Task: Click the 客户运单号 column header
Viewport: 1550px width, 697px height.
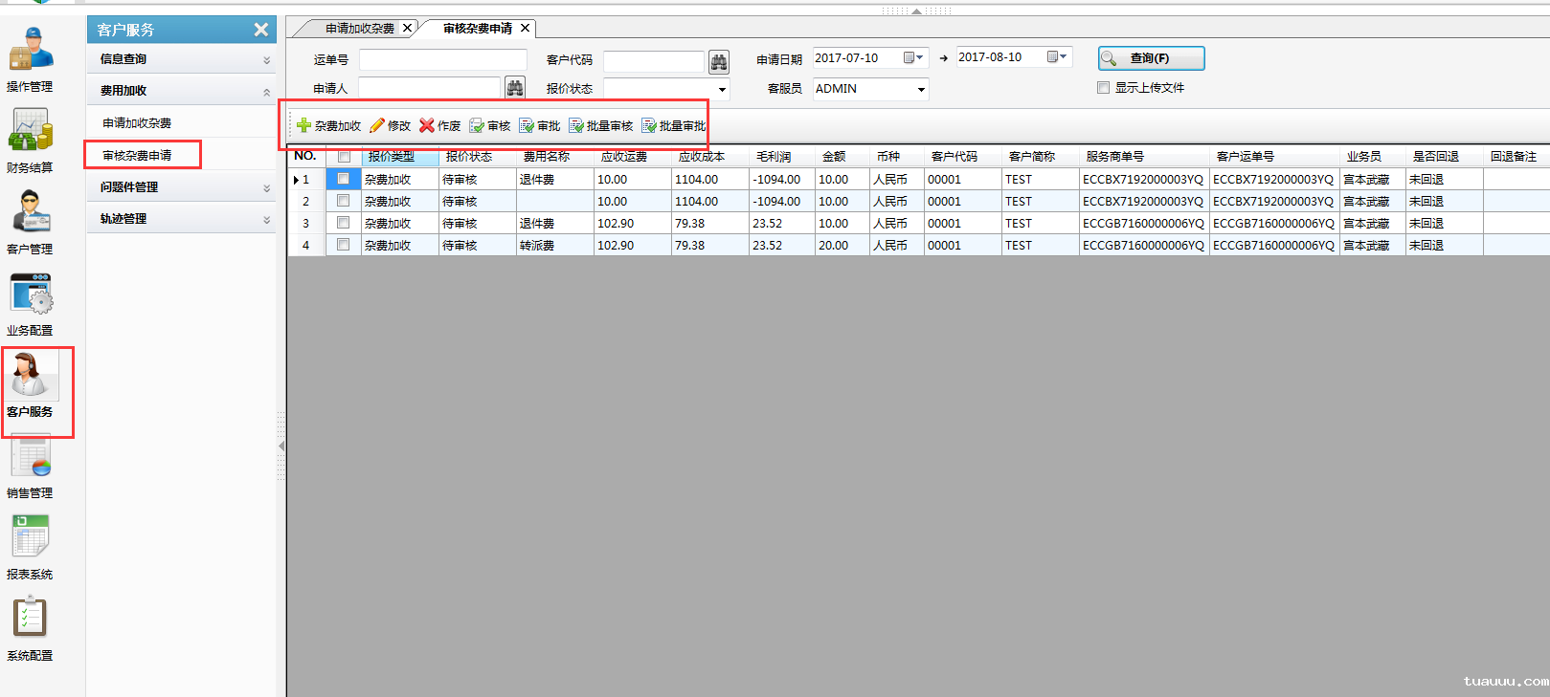Action: [x=1274, y=156]
